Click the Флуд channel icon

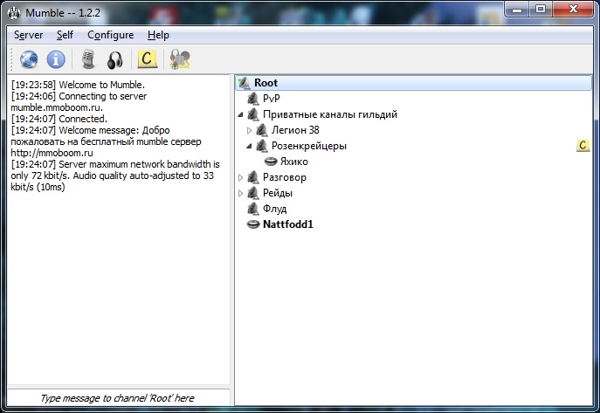point(253,209)
